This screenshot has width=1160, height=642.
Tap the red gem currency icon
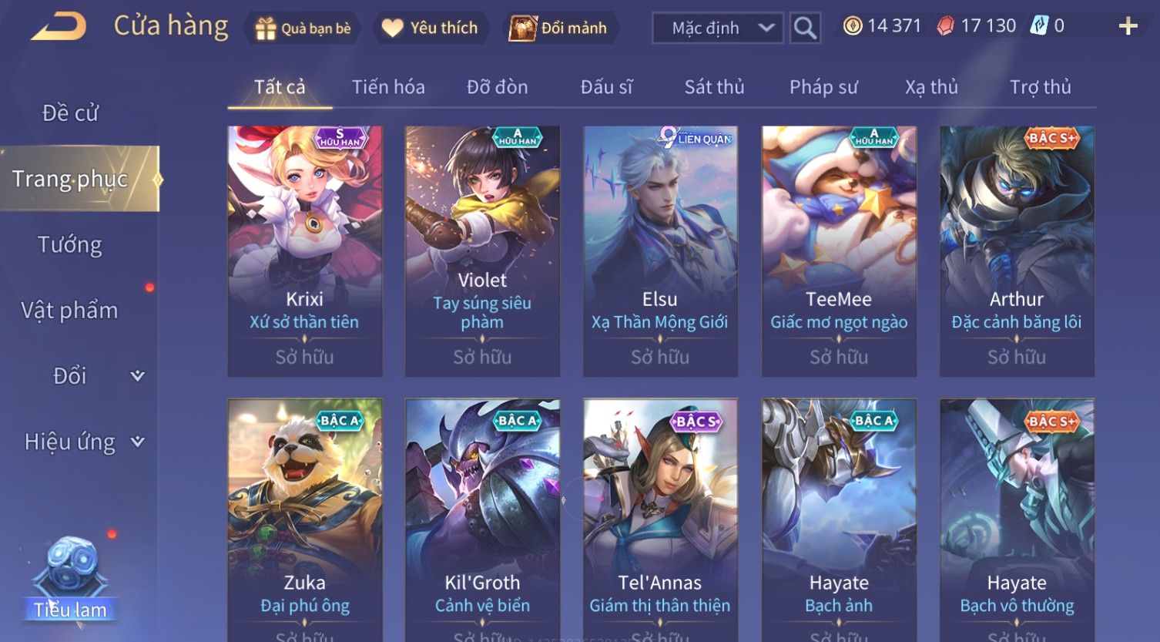tap(945, 26)
